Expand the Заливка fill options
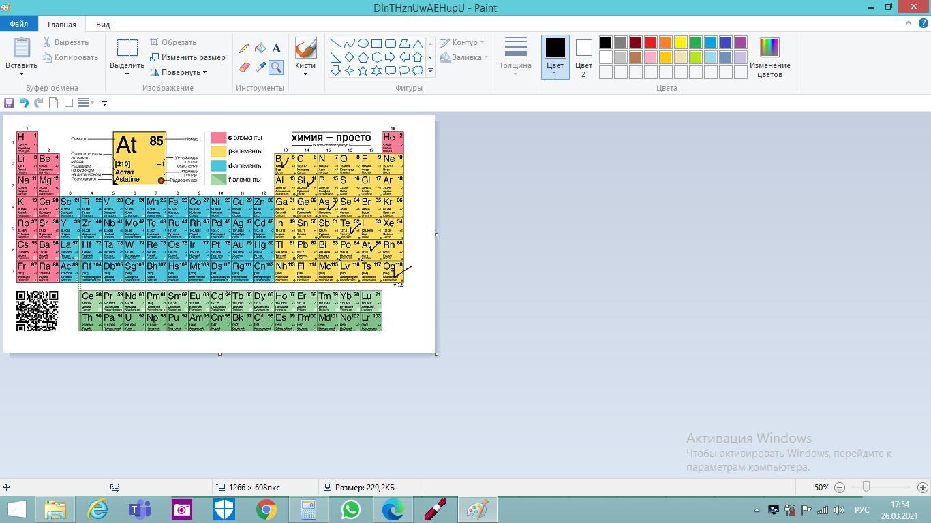Image resolution: width=931 pixels, height=523 pixels. tap(464, 57)
